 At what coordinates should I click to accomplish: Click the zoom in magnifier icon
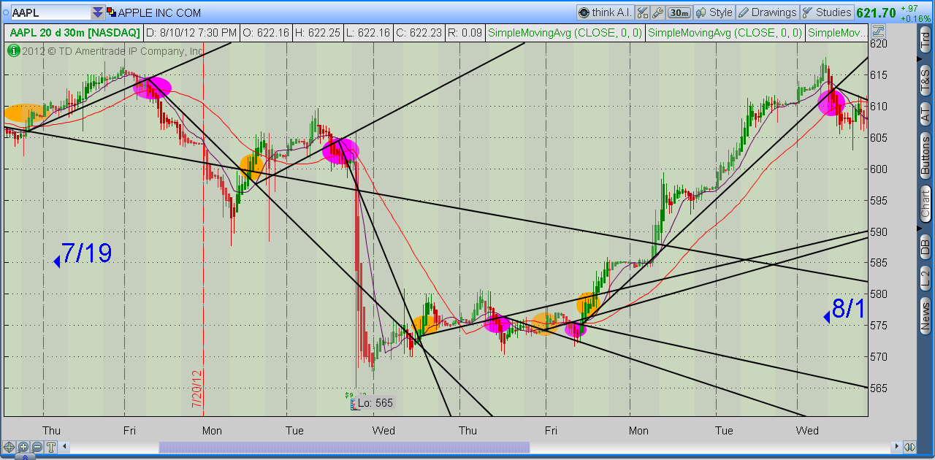pyautogui.click(x=23, y=447)
